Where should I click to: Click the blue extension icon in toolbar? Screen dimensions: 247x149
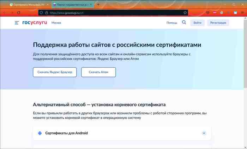(x=235, y=13)
